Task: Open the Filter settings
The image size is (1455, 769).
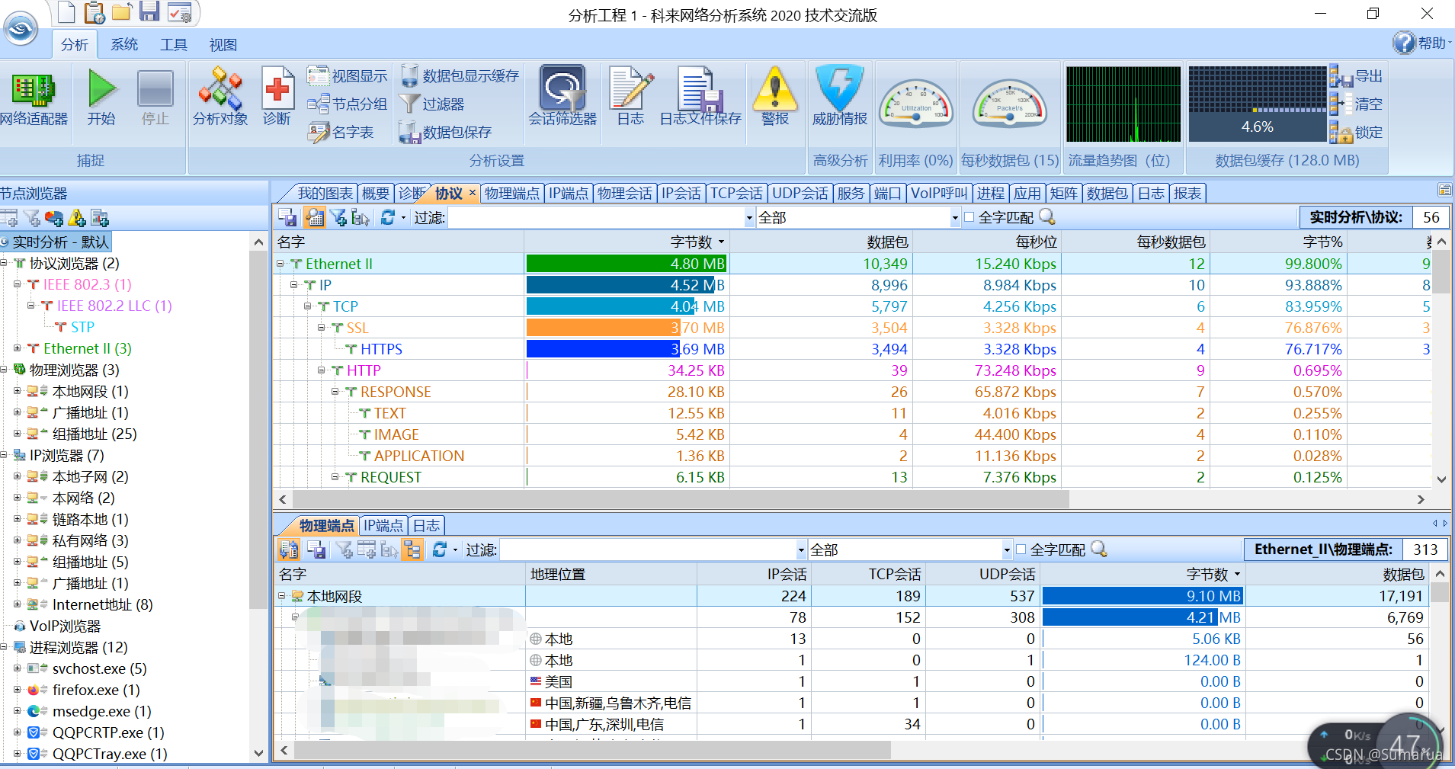Action: (431, 104)
